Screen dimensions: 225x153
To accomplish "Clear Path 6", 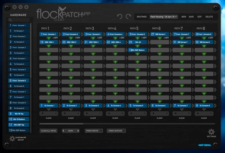I will [x=159, y=118].
